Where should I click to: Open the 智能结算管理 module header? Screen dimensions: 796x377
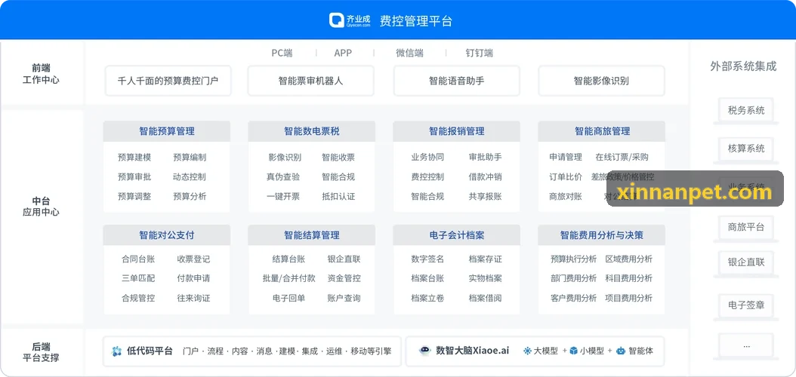tap(312, 235)
